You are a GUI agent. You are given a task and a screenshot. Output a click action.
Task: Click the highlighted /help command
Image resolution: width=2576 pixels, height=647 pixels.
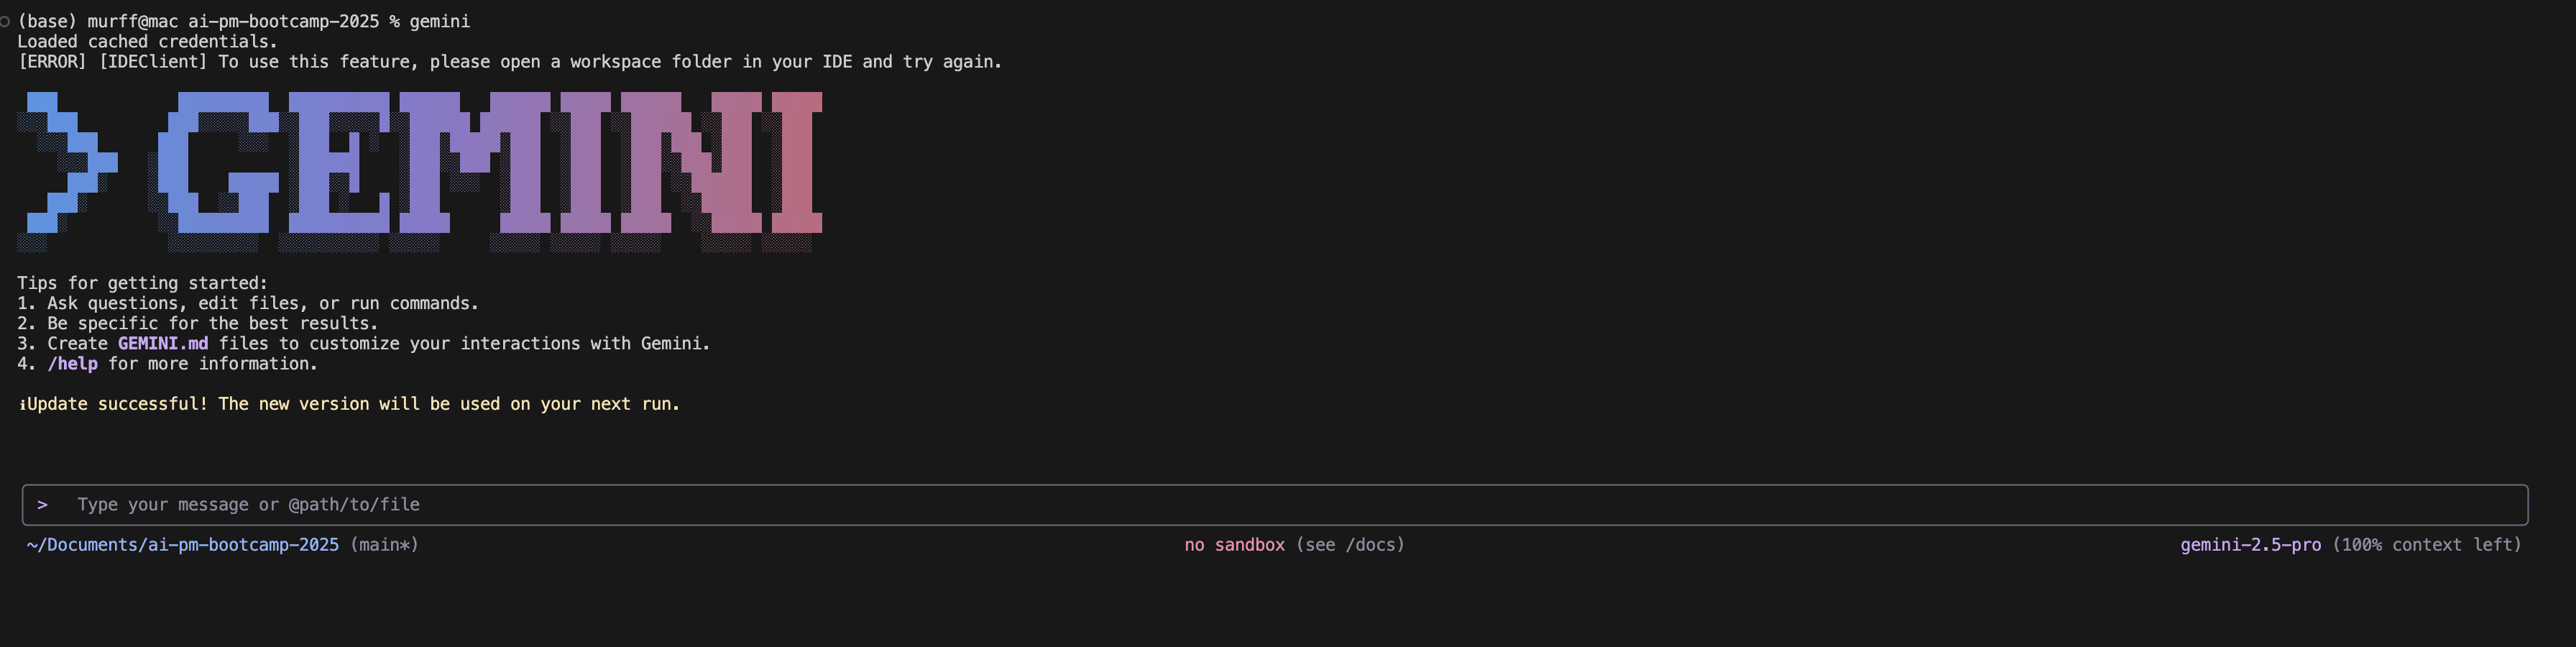click(x=72, y=364)
